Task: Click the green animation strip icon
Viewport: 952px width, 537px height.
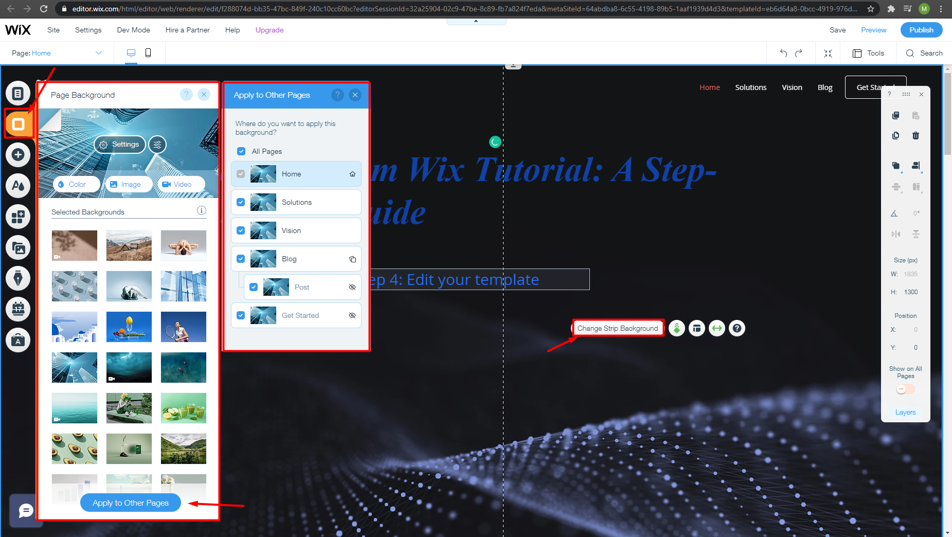Action: [x=677, y=328]
